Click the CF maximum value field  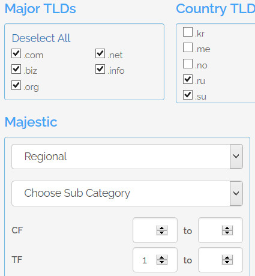click(220, 230)
